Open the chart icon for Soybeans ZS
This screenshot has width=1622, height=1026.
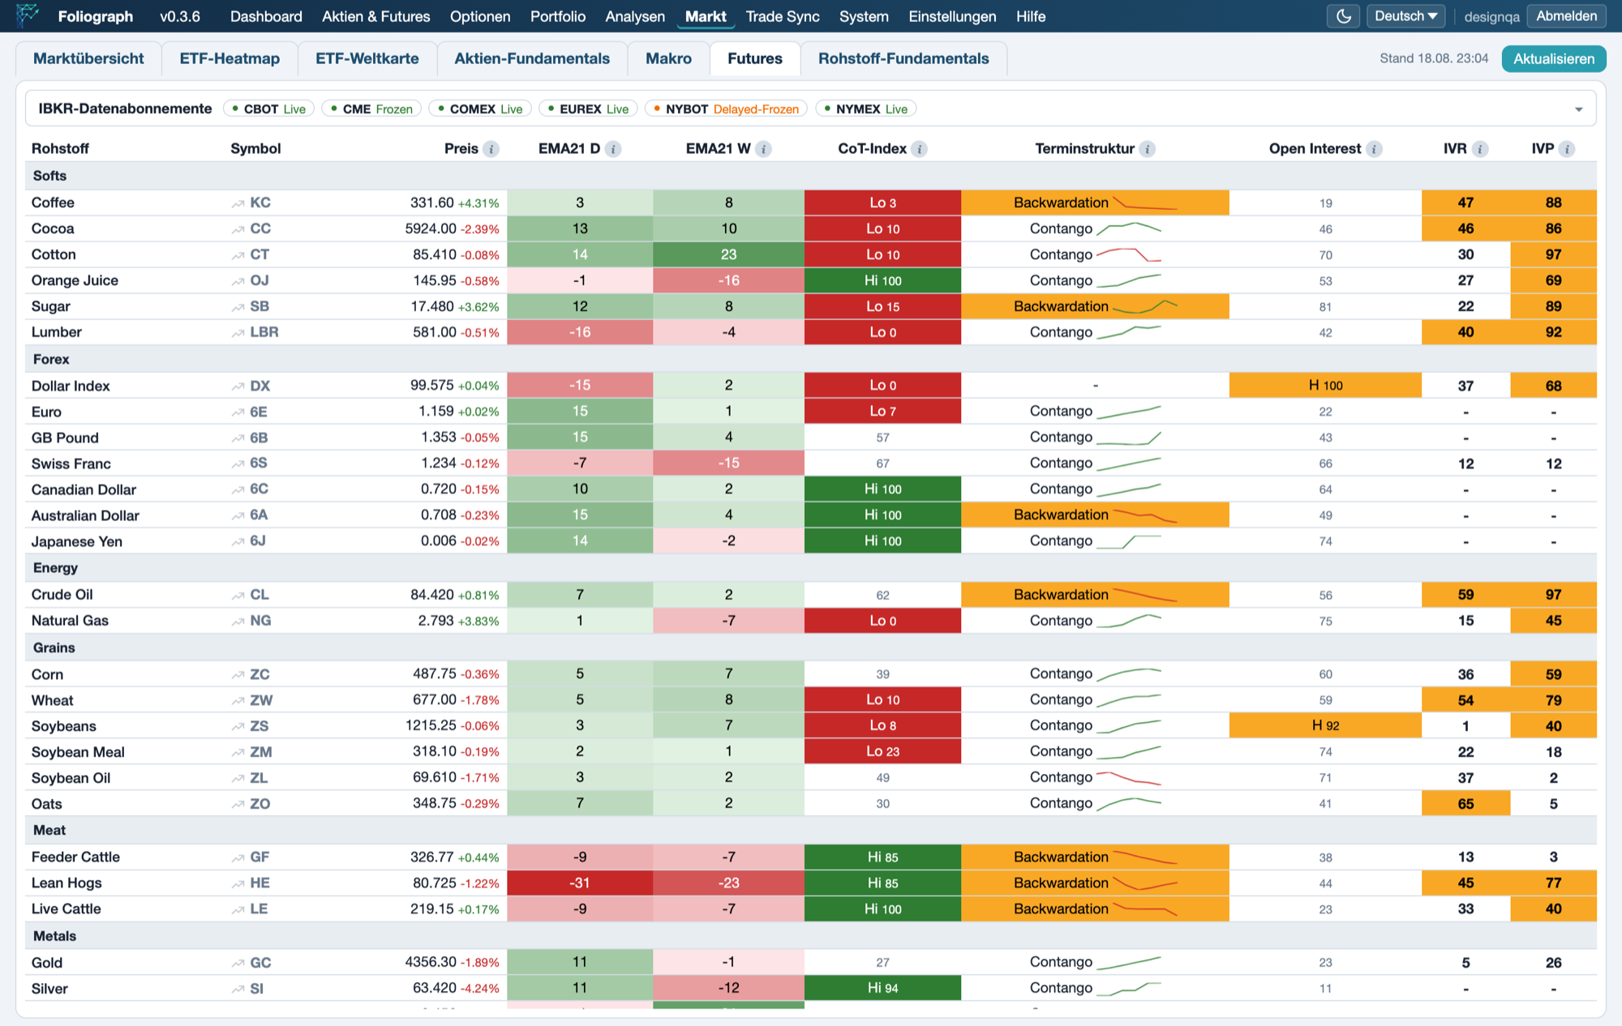click(238, 727)
